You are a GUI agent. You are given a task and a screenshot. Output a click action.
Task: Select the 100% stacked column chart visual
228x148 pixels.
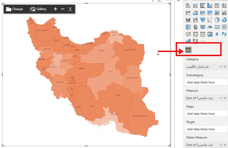[x=224, y=5]
